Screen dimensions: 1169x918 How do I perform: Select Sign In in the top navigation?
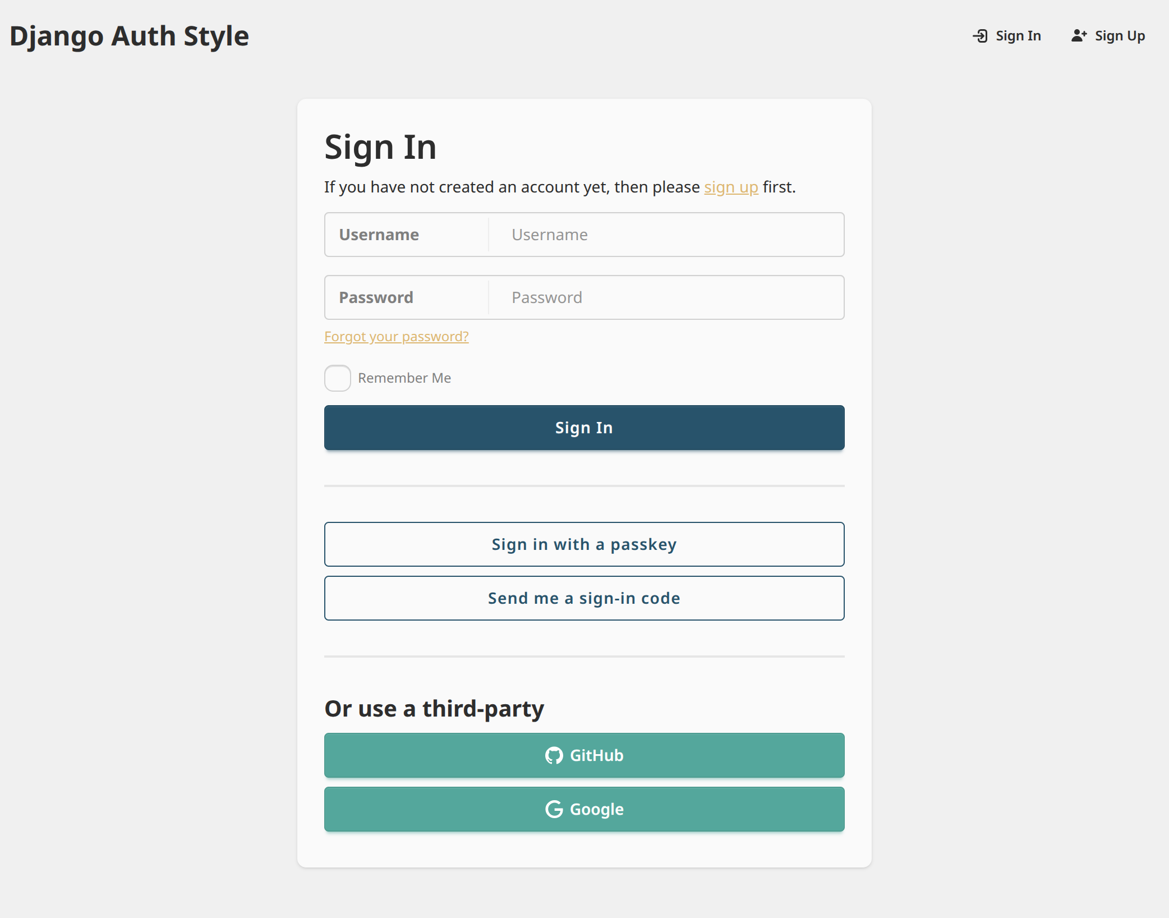coord(1018,35)
